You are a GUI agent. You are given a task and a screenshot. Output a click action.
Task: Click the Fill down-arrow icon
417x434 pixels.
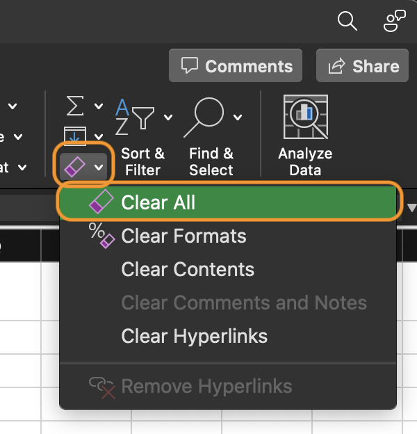tap(75, 135)
